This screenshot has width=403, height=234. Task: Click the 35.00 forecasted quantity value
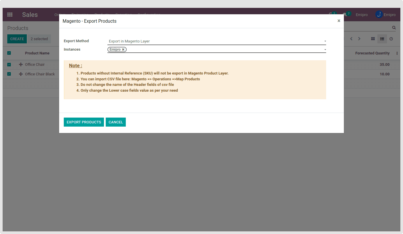(385, 65)
